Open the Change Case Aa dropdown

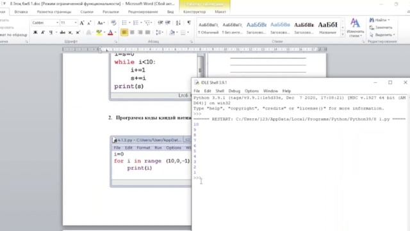click(101, 23)
